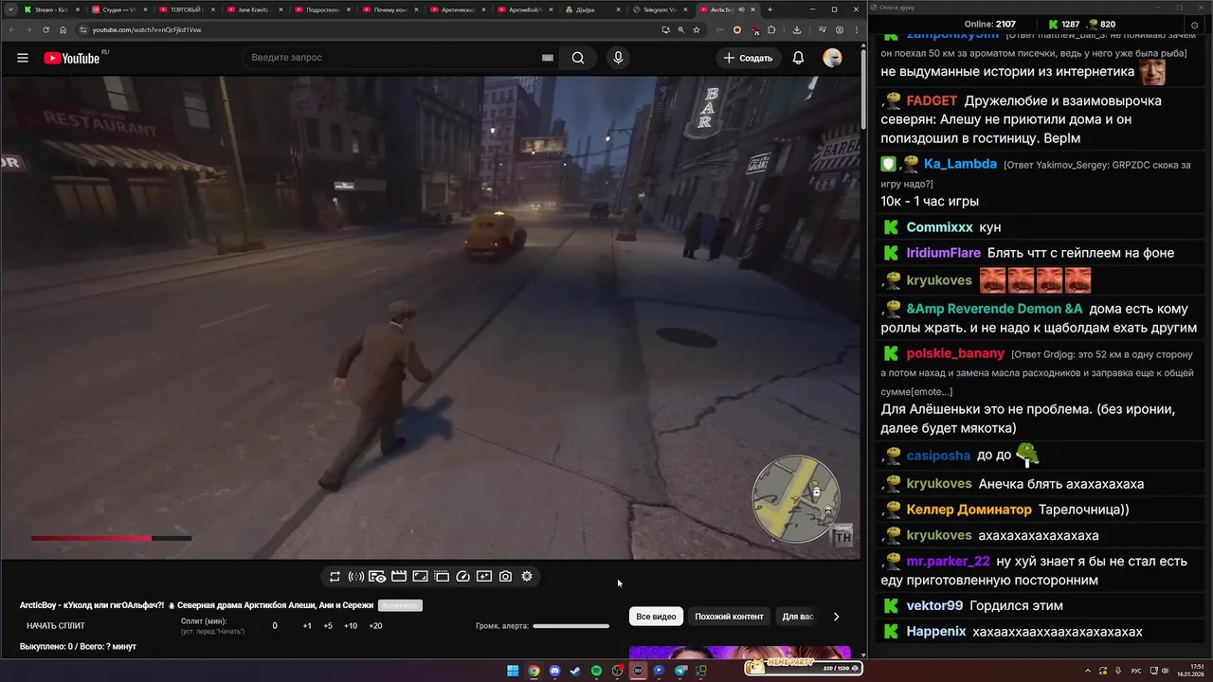Open the gear settings in video toolbar
Screen dimensions: 1213x682
click(527, 576)
